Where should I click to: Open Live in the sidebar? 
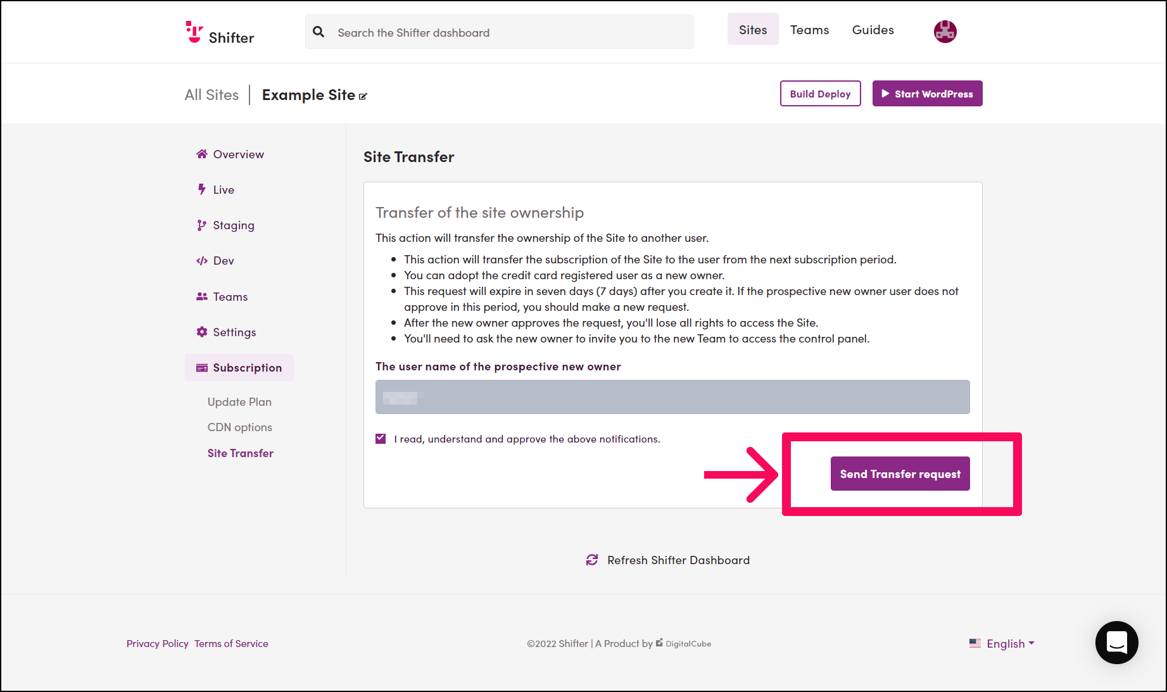[x=216, y=190]
